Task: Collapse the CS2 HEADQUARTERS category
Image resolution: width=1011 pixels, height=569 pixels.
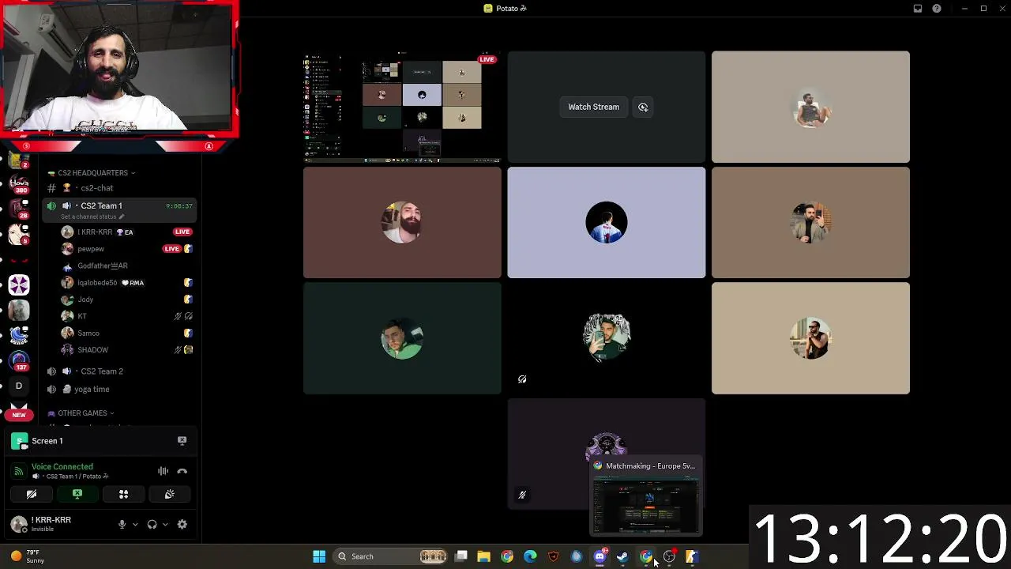Action: point(92,173)
